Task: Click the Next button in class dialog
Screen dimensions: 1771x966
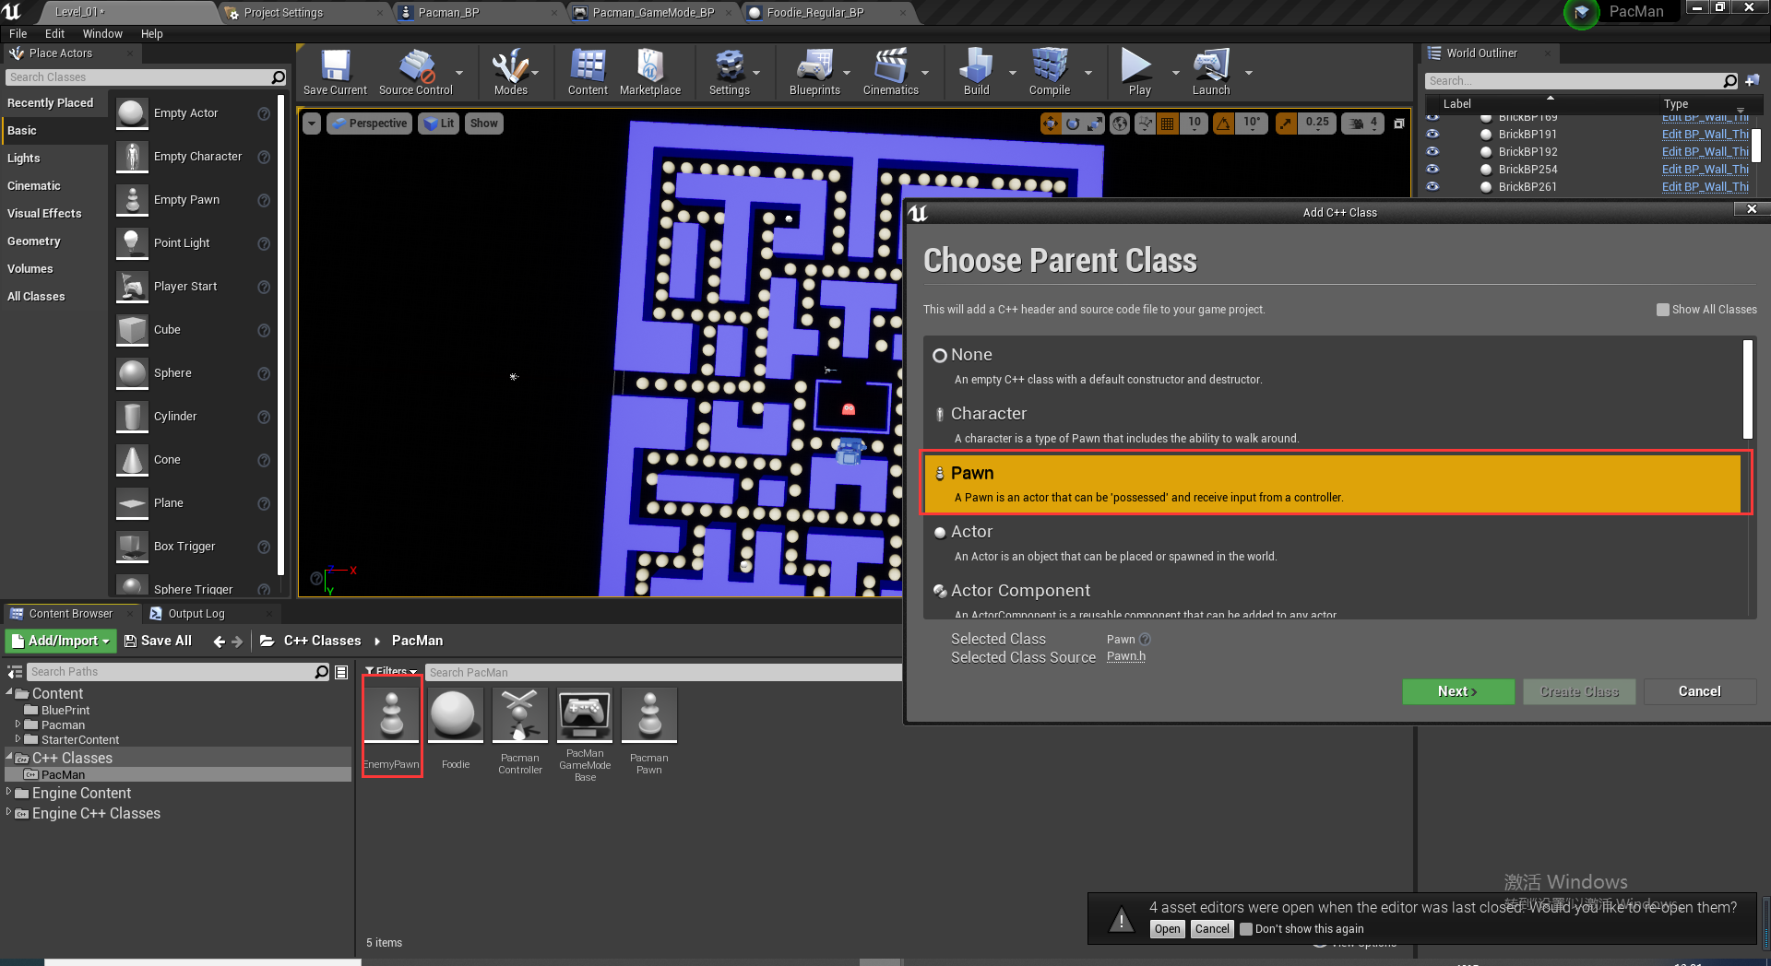Action: [1457, 691]
